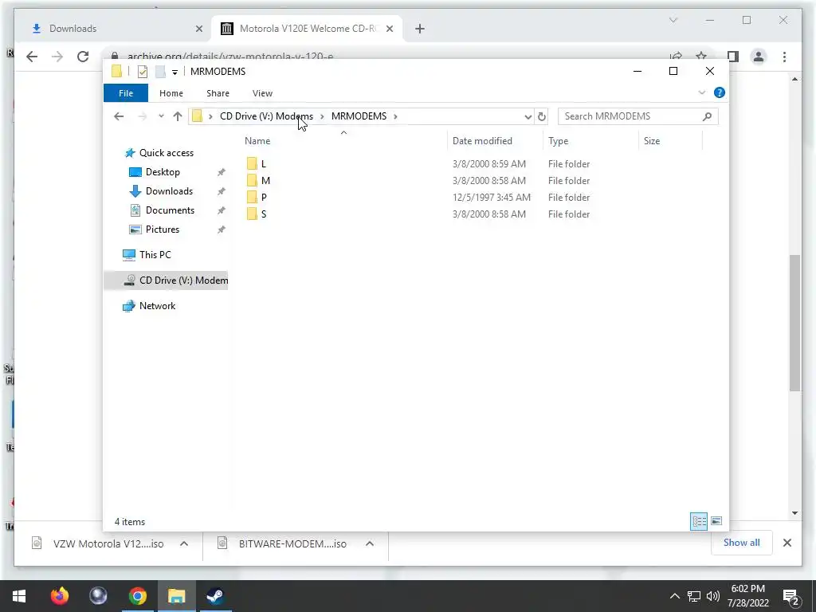Open the File menu
The height and width of the screenshot is (612, 816).
(x=126, y=93)
